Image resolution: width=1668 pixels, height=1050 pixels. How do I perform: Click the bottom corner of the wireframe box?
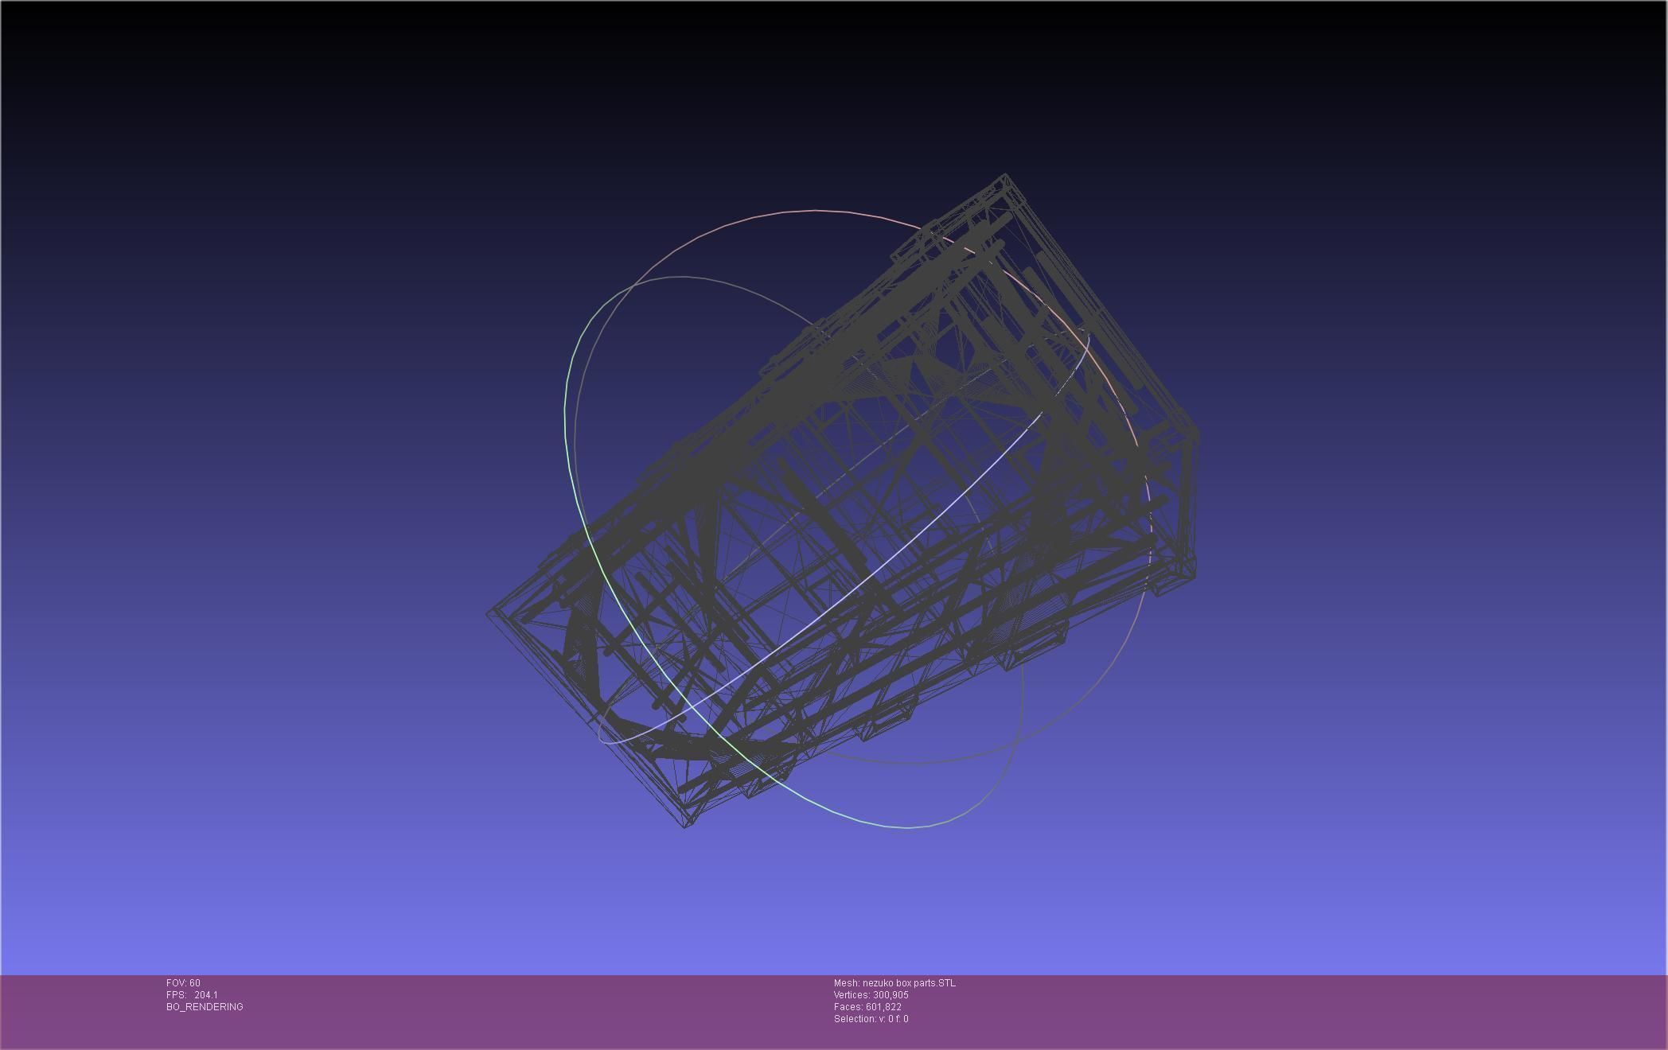click(x=685, y=826)
